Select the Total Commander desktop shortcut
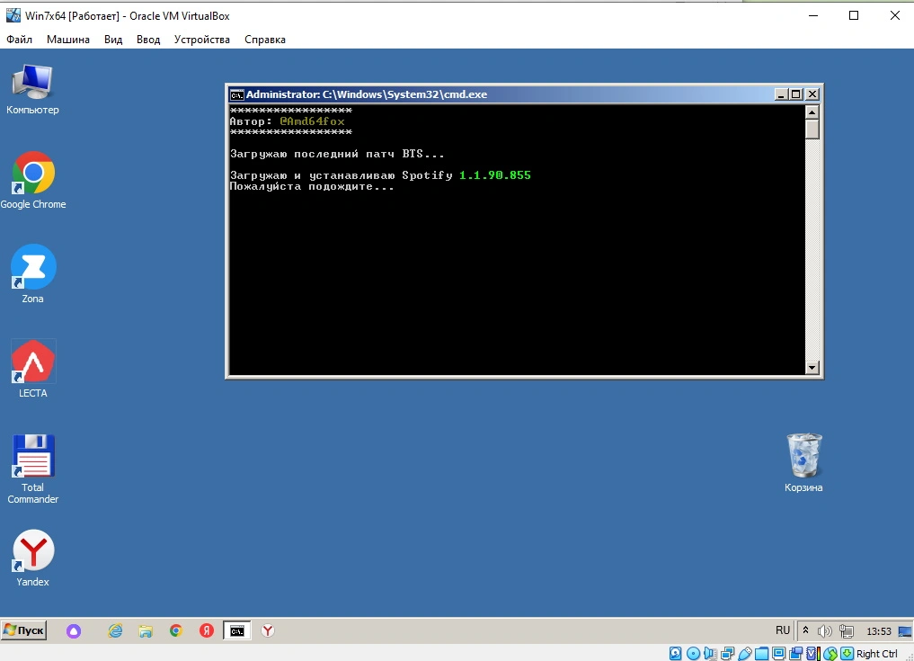The width and height of the screenshot is (914, 661). coord(32,469)
